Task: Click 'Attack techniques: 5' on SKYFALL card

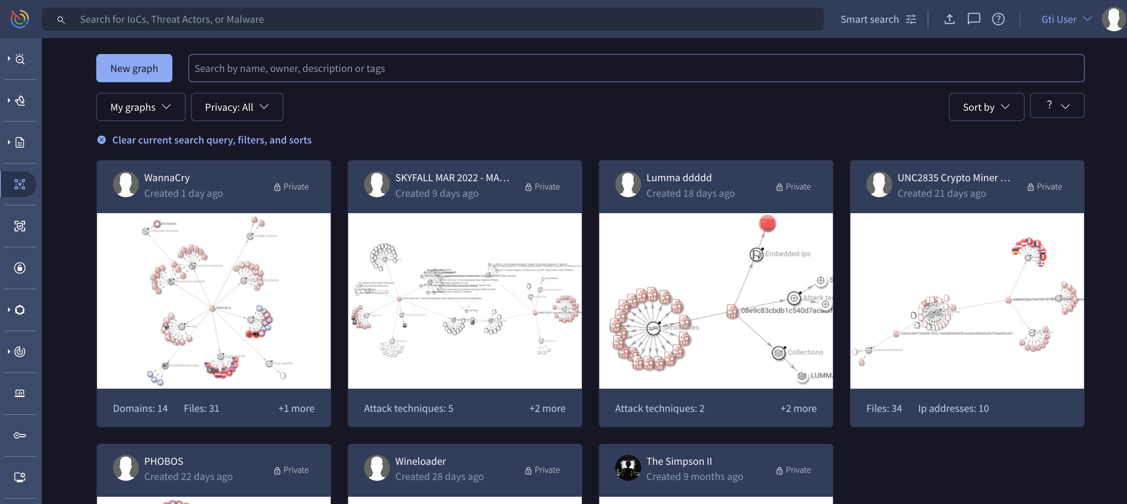Action: pyautogui.click(x=408, y=408)
